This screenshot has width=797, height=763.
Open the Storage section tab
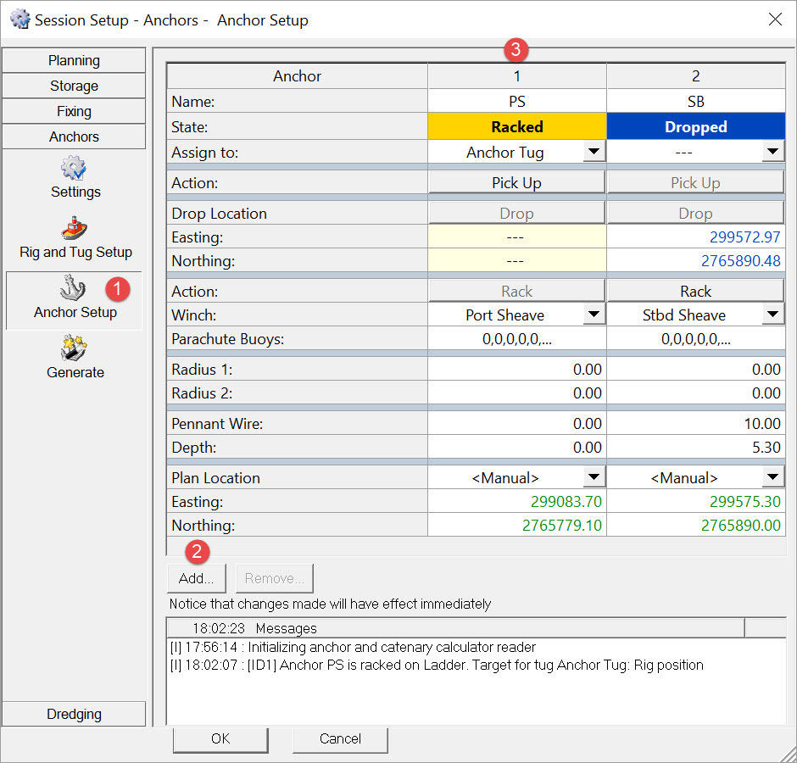(x=74, y=86)
